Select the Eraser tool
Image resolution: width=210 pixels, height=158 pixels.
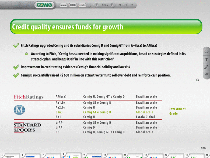pos(206,74)
